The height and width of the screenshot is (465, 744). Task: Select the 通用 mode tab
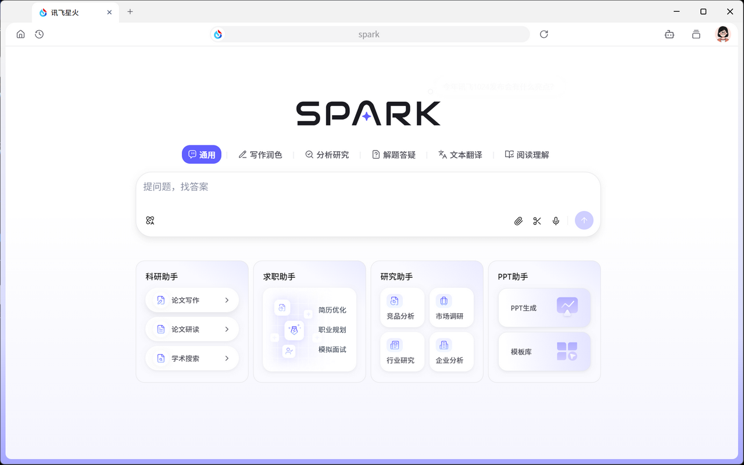202,155
